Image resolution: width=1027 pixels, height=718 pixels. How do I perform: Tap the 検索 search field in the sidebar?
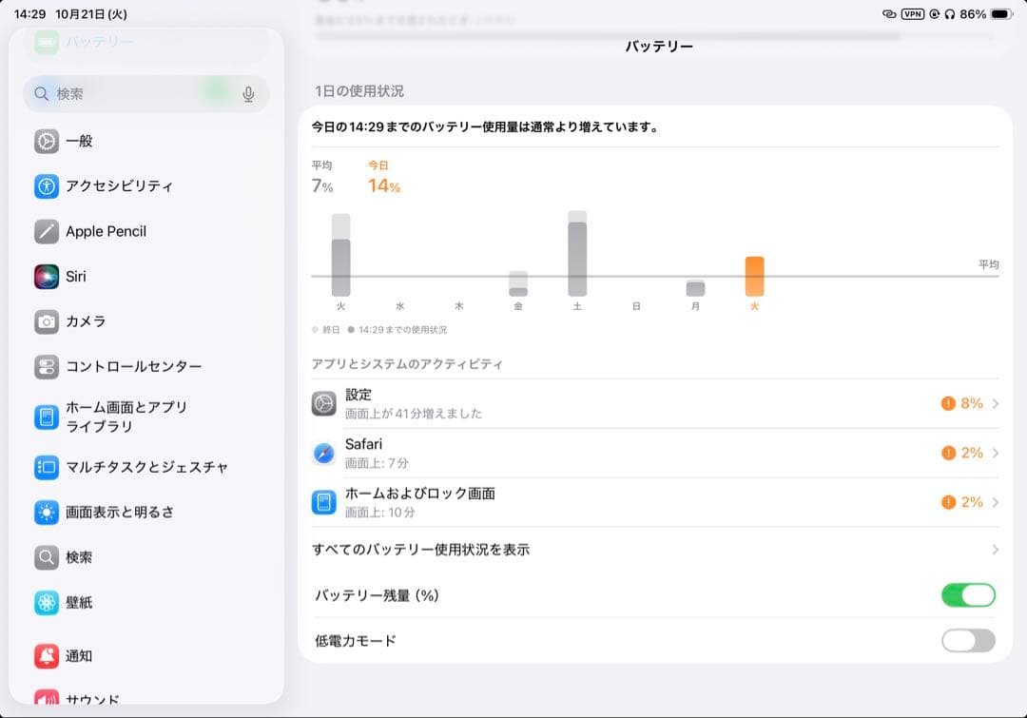(143, 94)
